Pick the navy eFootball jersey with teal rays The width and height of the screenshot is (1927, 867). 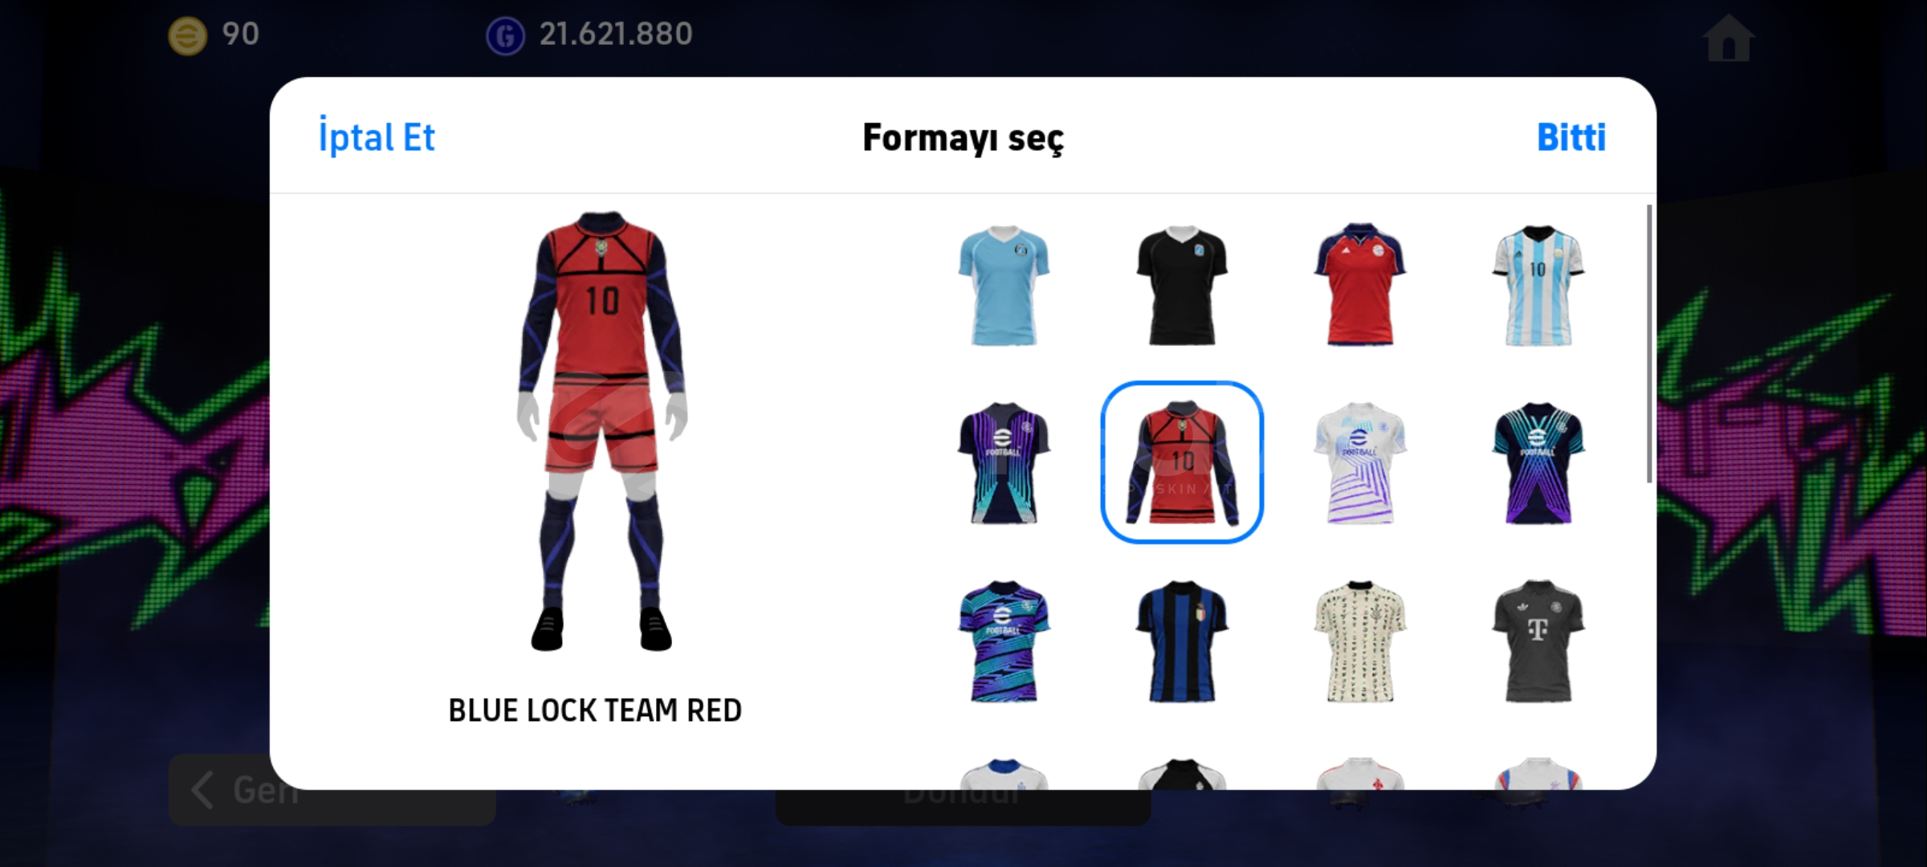(x=1538, y=463)
